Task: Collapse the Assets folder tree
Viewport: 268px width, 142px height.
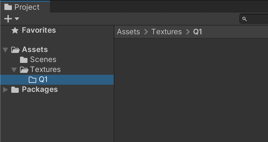Action: click(x=5, y=50)
